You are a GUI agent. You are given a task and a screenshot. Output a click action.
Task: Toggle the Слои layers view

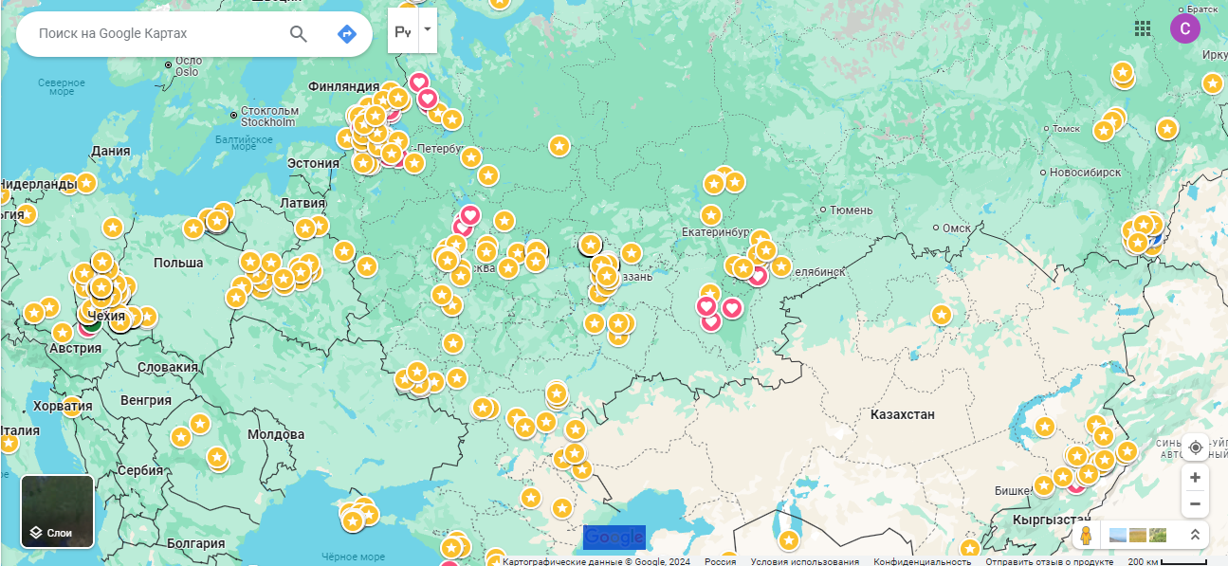click(58, 512)
